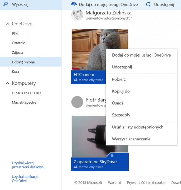Open 'Prywatność i pliki cookie' footer link
Viewport: 181px width, 190px height.
coord(146,182)
